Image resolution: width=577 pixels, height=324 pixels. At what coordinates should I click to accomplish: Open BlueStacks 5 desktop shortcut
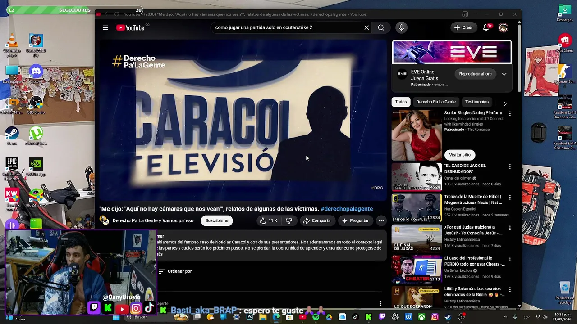coord(36,198)
